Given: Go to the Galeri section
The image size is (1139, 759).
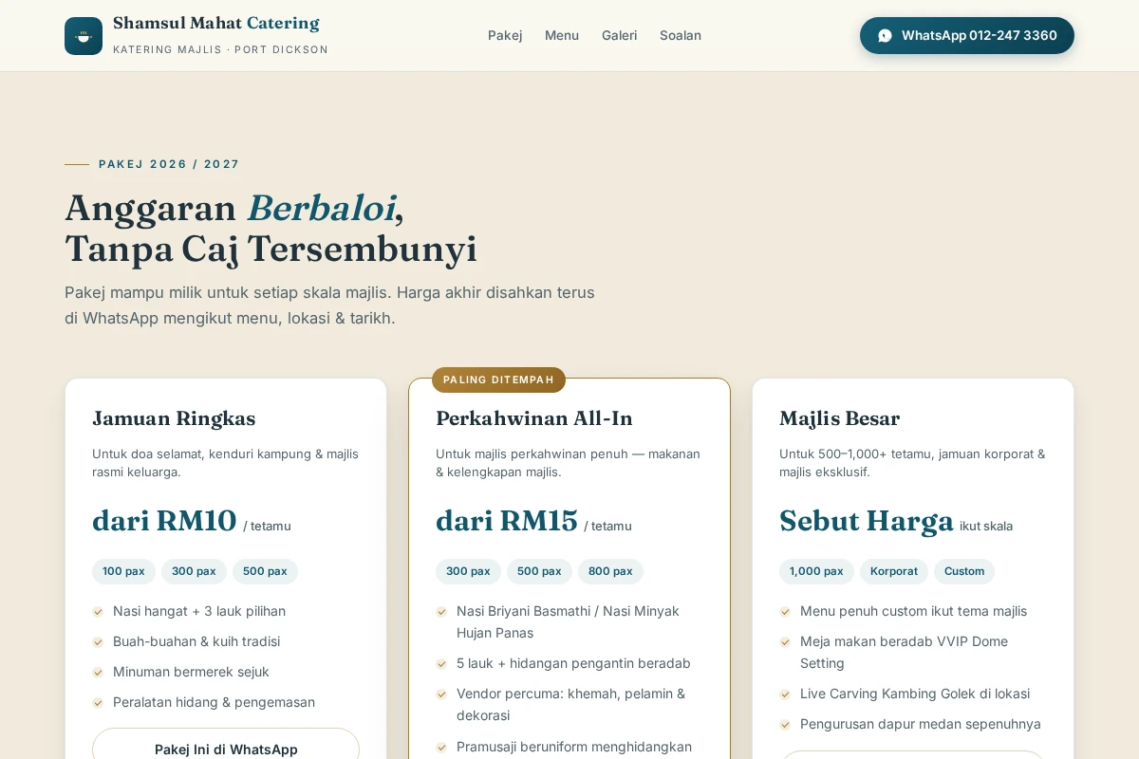Looking at the screenshot, I should 620,35.
